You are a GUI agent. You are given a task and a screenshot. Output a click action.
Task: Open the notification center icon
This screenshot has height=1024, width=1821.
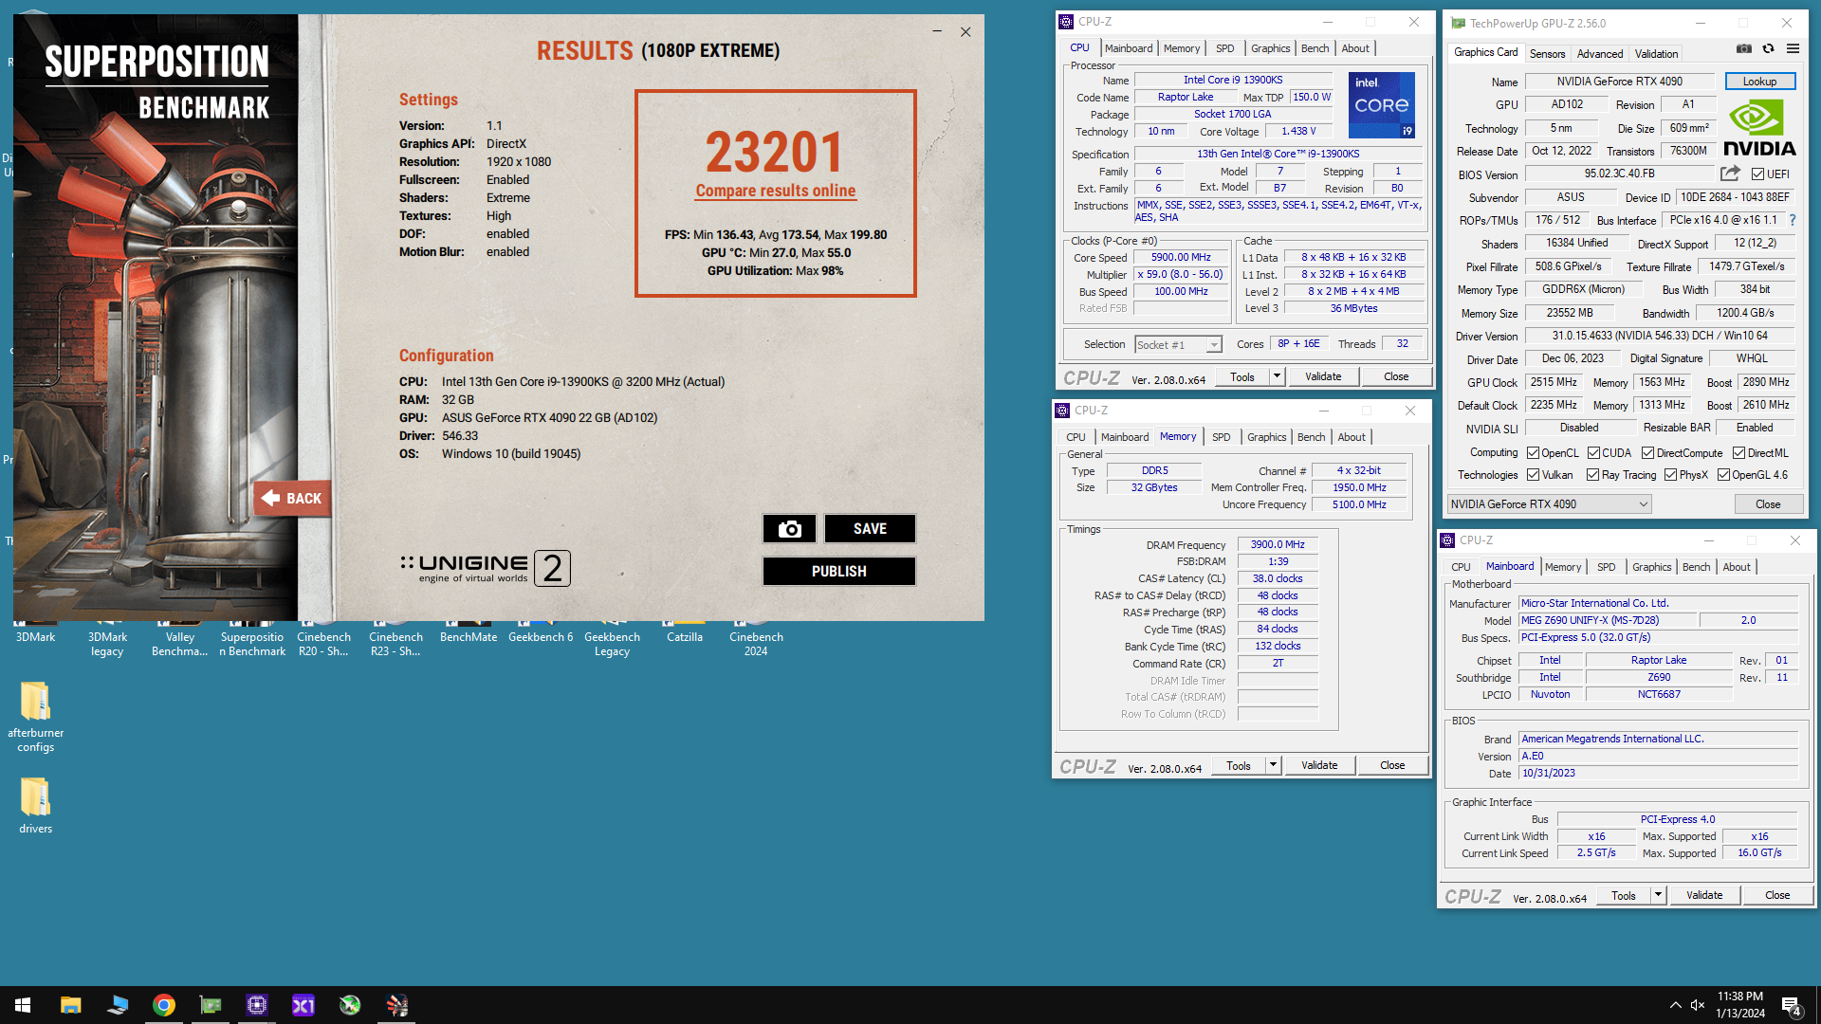[1792, 1005]
